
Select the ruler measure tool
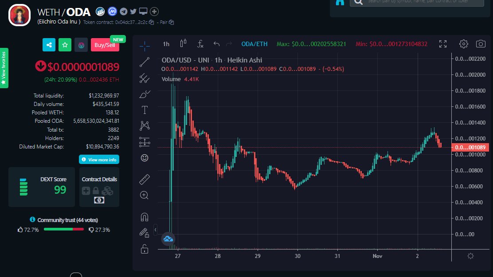pos(145,179)
